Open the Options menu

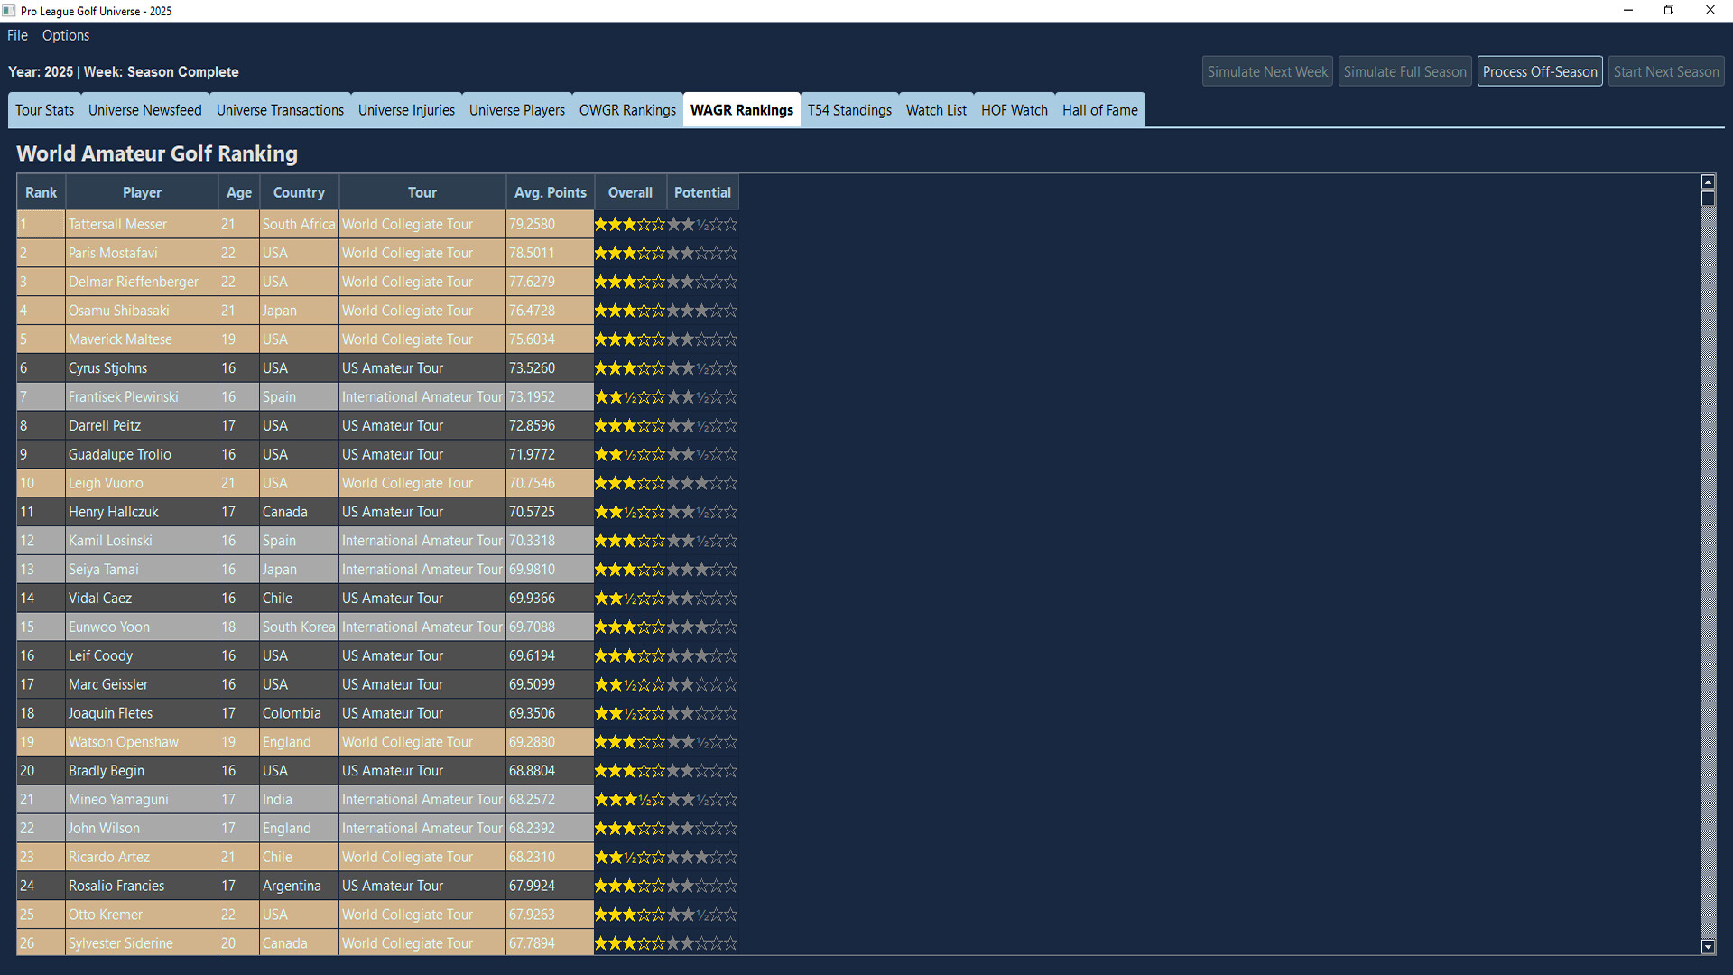coord(65,35)
